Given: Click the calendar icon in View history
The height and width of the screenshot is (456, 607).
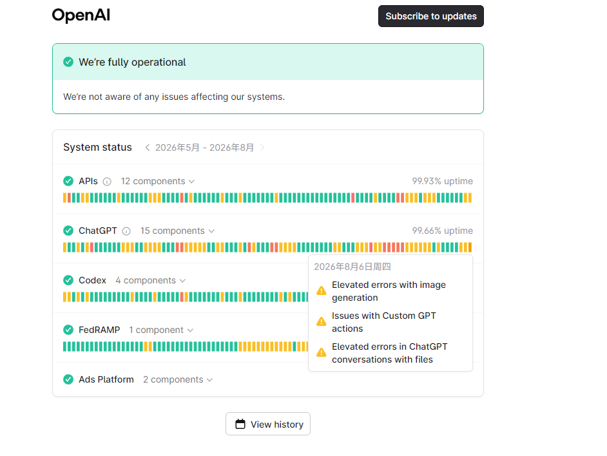Looking at the screenshot, I should click(x=240, y=424).
